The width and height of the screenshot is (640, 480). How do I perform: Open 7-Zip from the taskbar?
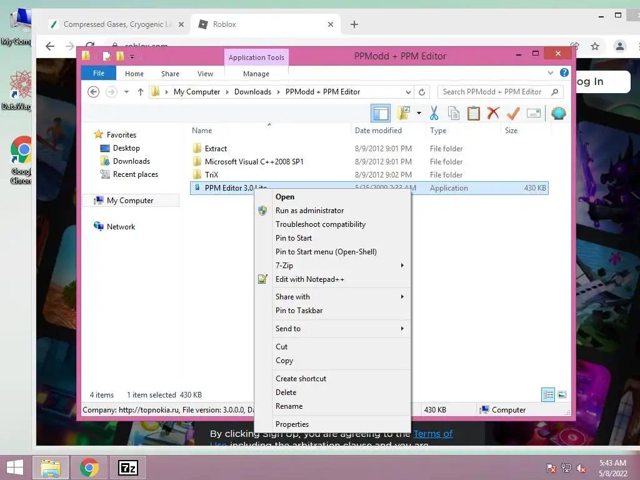tap(127, 467)
